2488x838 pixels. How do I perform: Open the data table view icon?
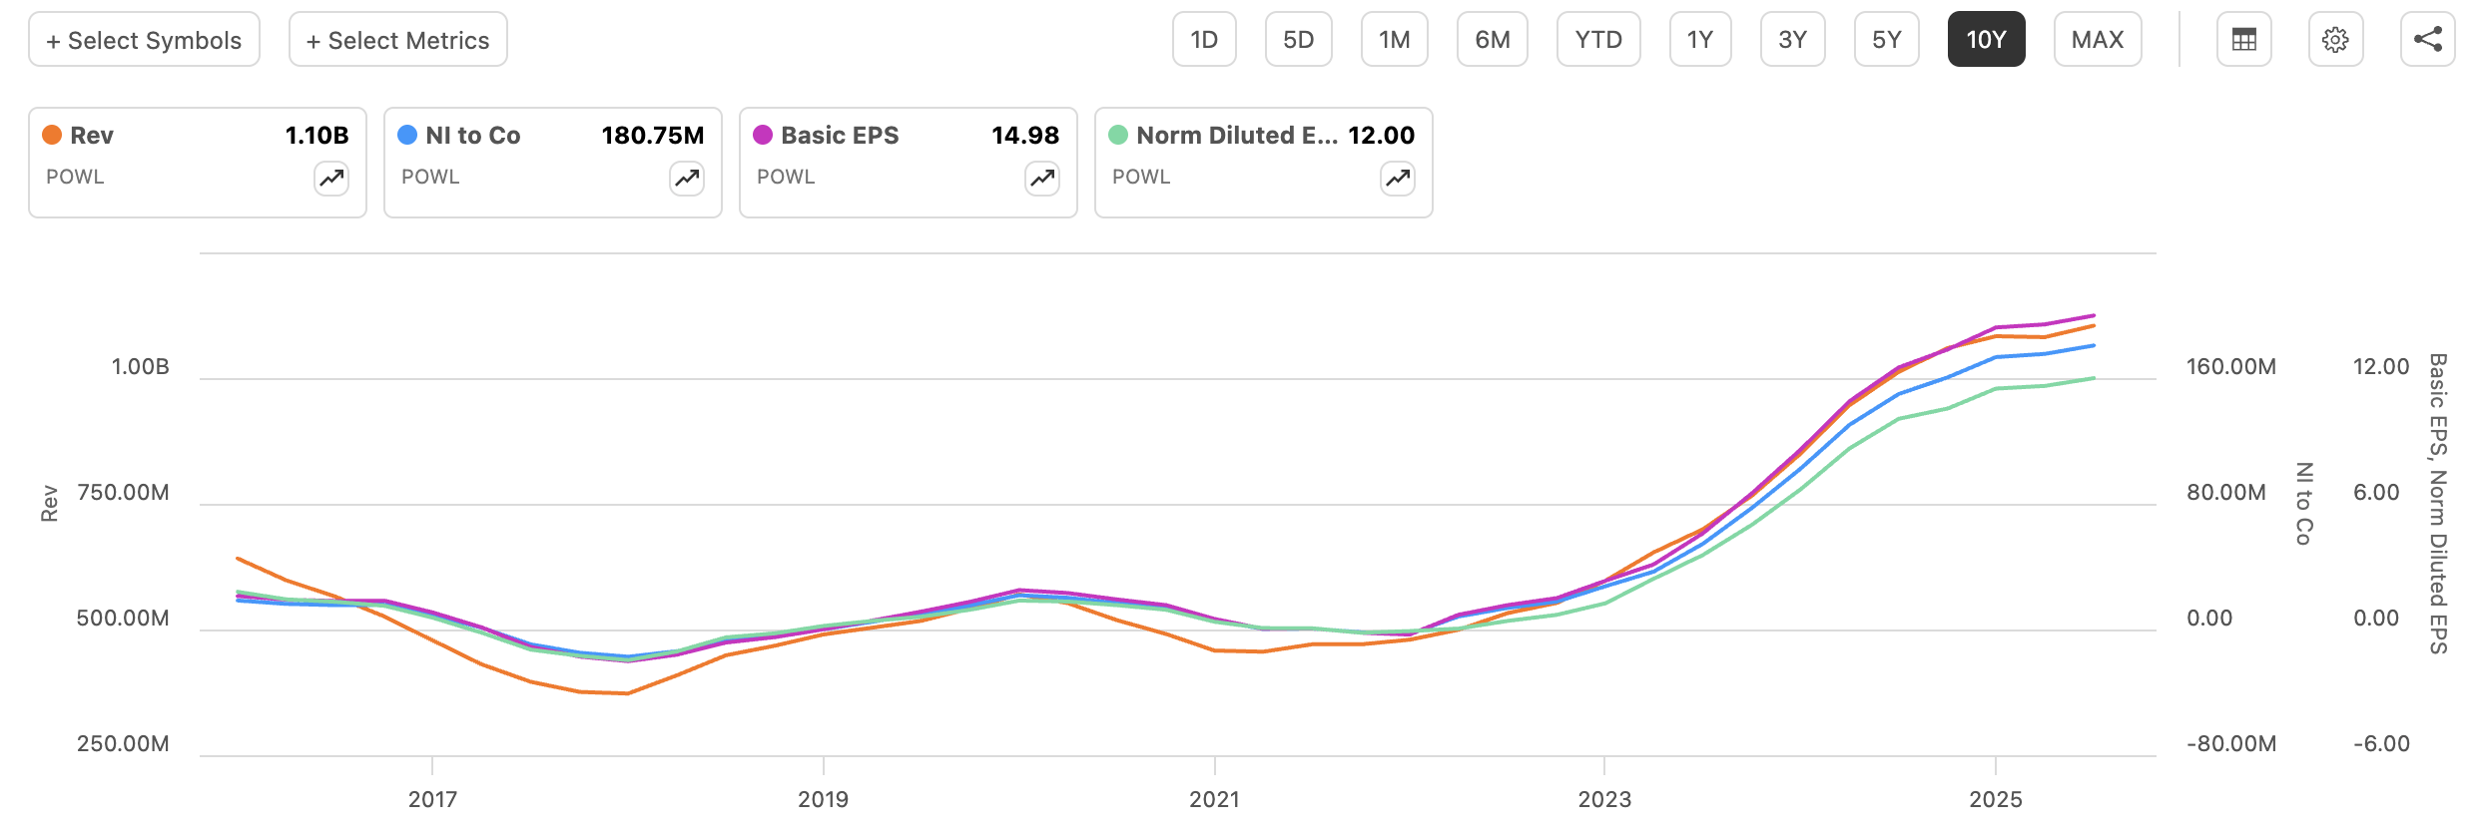(x=2243, y=40)
